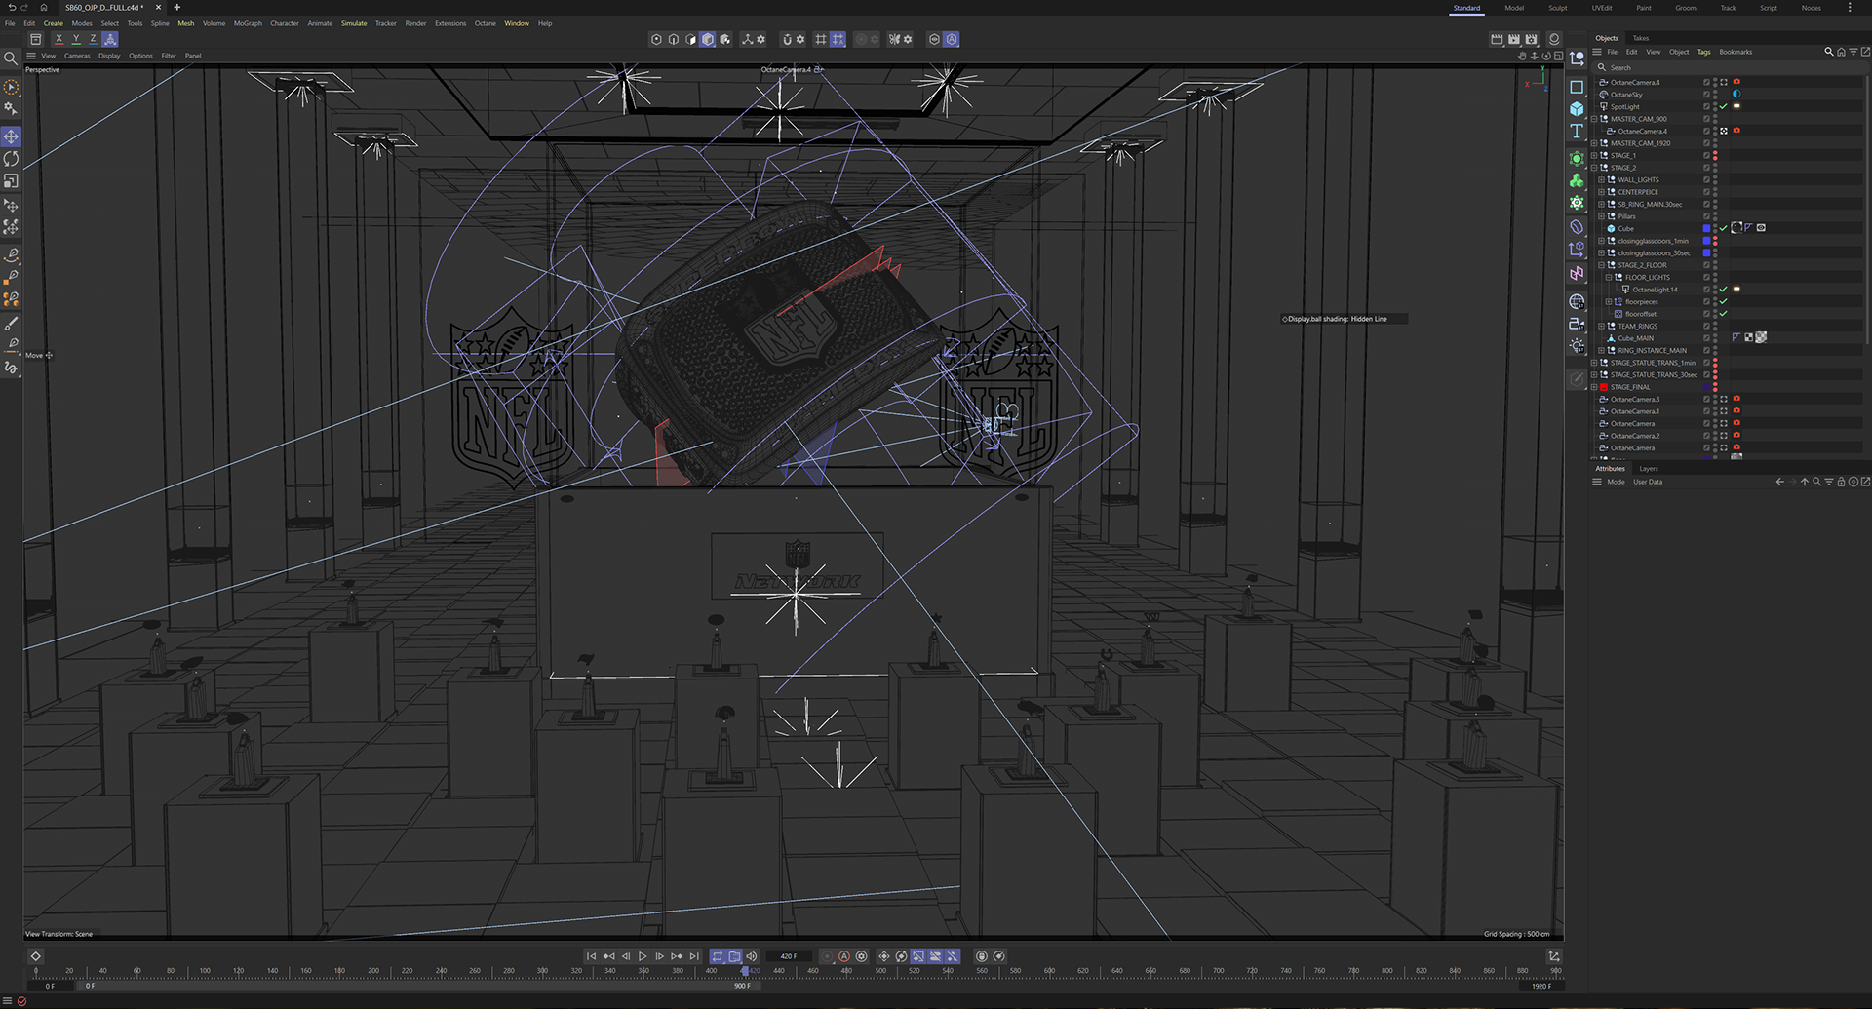The image size is (1872, 1009).
Task: Click the Render View icon in top right
Action: [x=1497, y=39]
